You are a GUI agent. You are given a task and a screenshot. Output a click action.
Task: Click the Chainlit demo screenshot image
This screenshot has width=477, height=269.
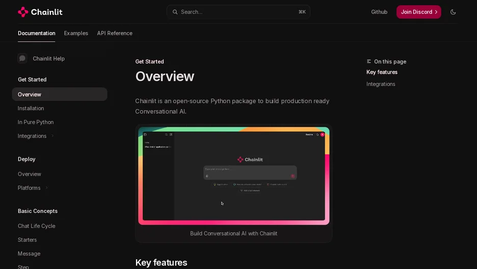[233, 176]
